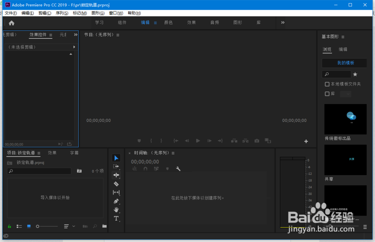
Task: Select the Type tool
Action: point(116,218)
